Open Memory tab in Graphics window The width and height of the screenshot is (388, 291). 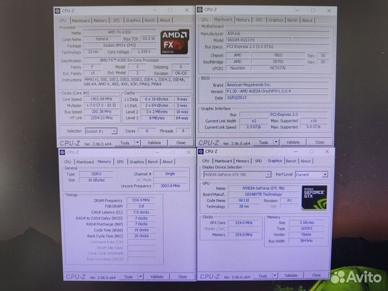[242, 161]
